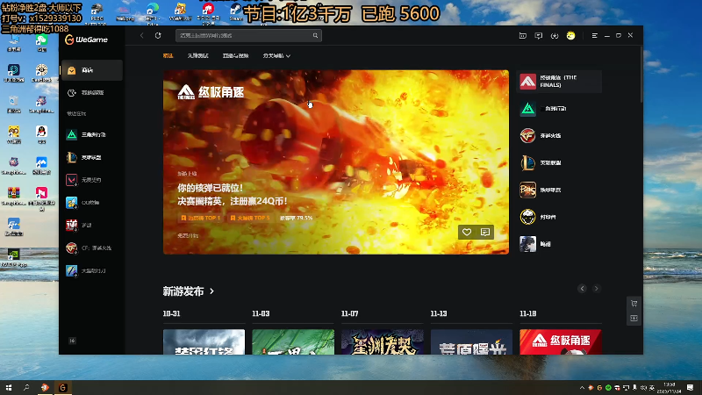The height and width of the screenshot is (395, 702).
Task: Select the white-haired mascot game in right list
Action: tap(559, 217)
